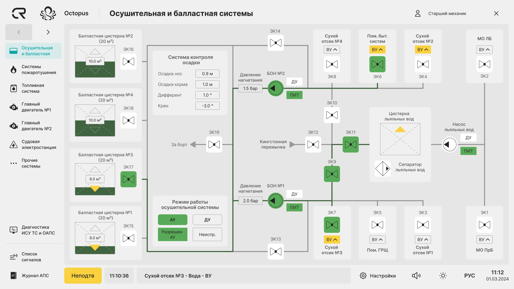Click the bilge water separator icon
The height and width of the screenshot is (289, 514).
pos(383,169)
